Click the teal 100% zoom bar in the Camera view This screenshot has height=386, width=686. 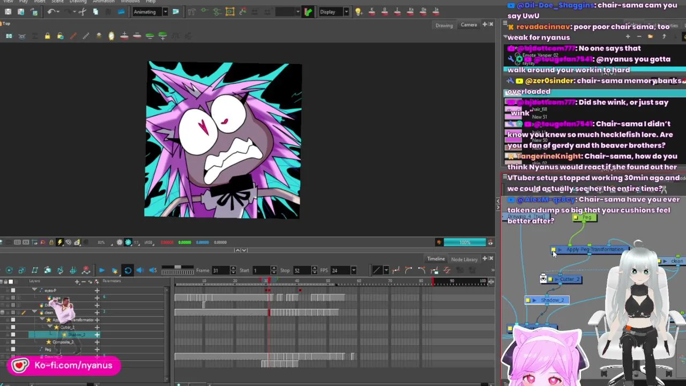[x=465, y=242]
